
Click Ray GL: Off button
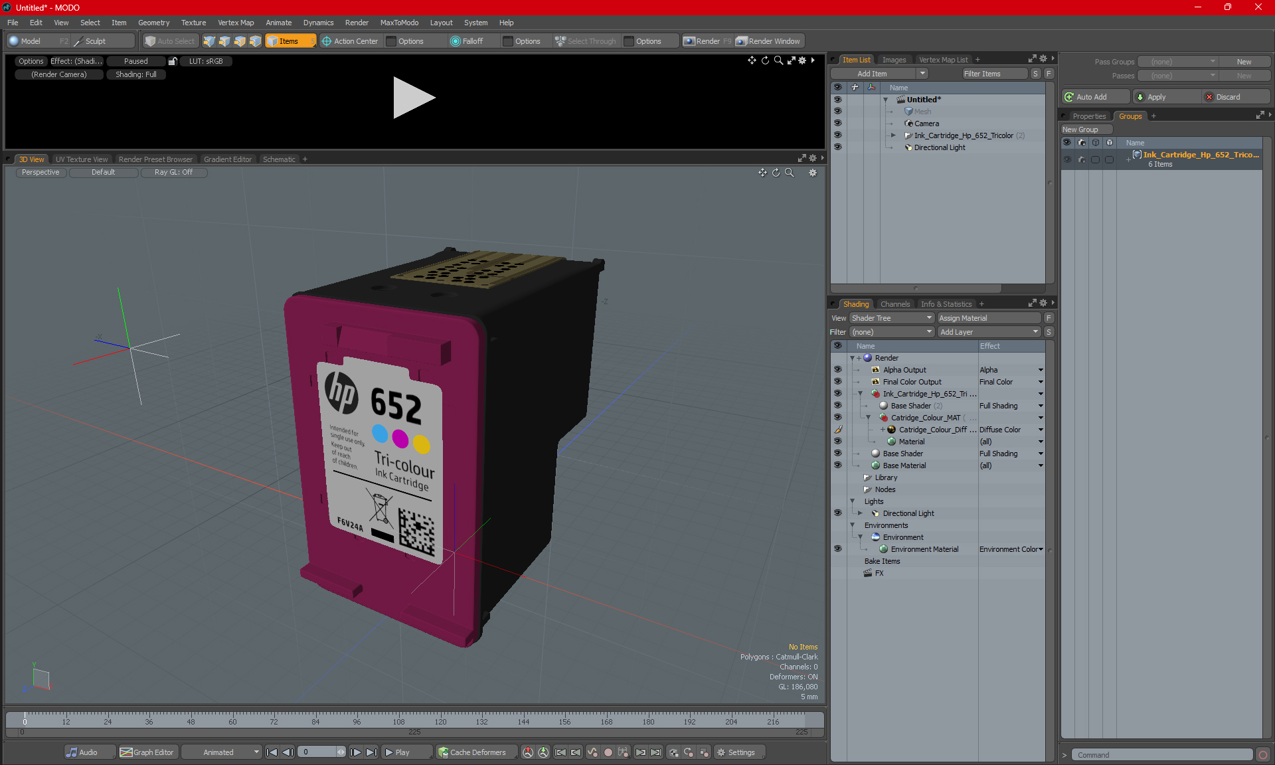point(174,173)
